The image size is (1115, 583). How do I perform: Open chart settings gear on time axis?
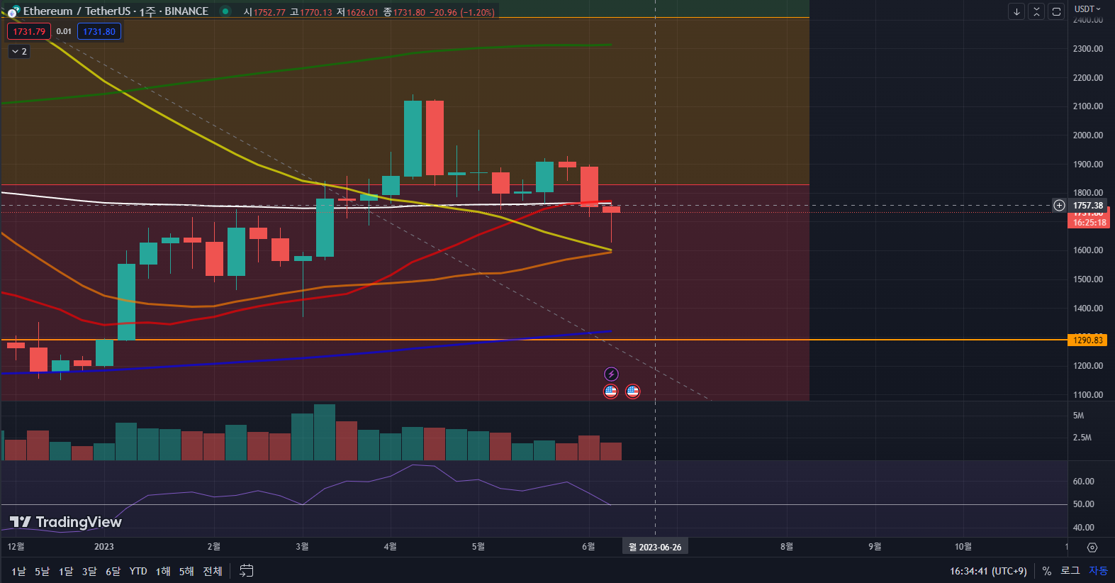1092,547
